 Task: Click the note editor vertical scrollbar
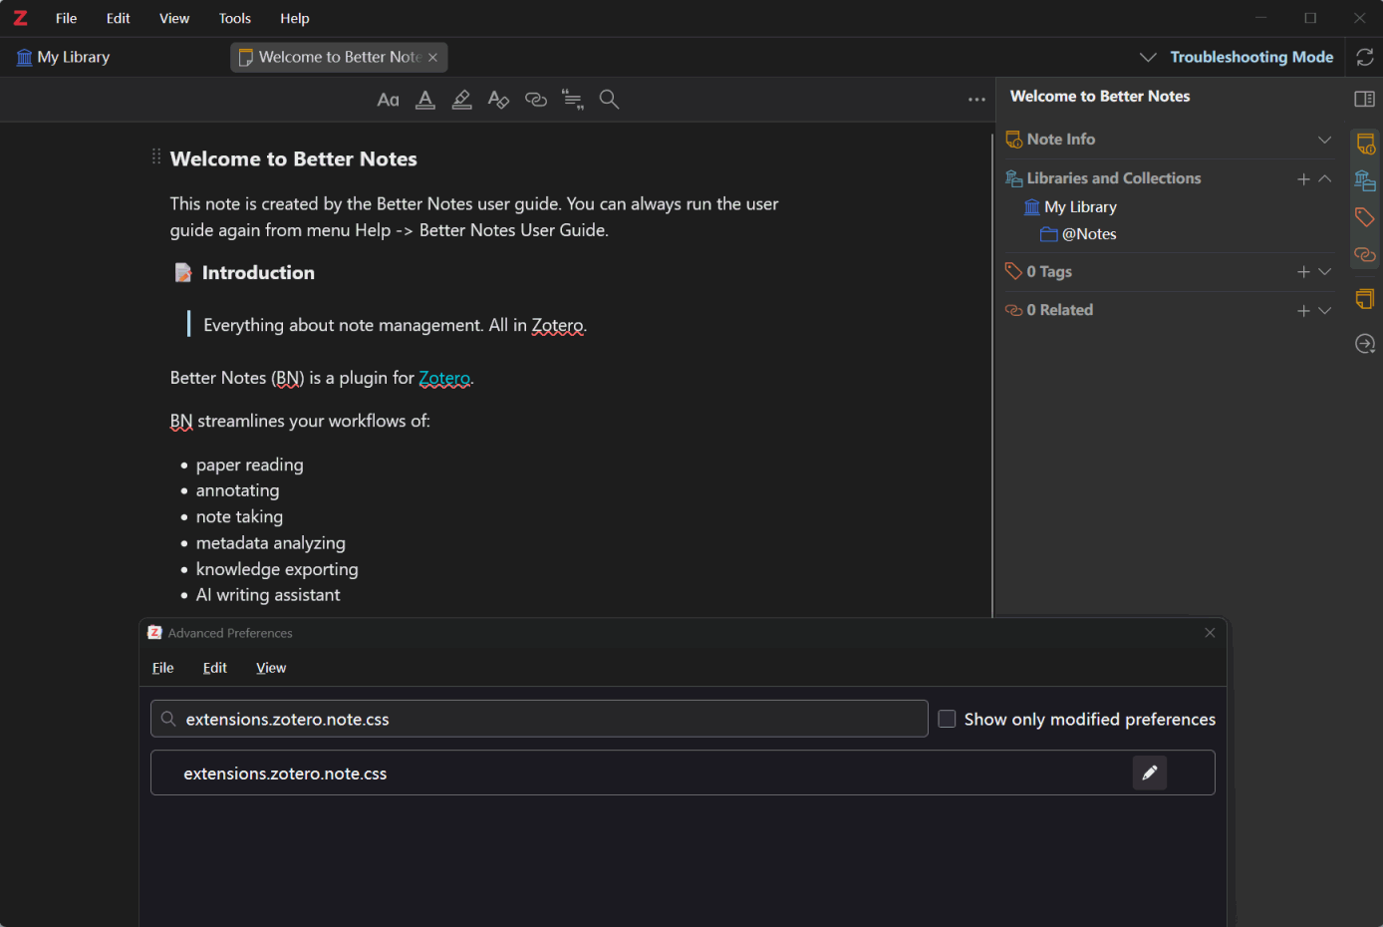(x=992, y=374)
